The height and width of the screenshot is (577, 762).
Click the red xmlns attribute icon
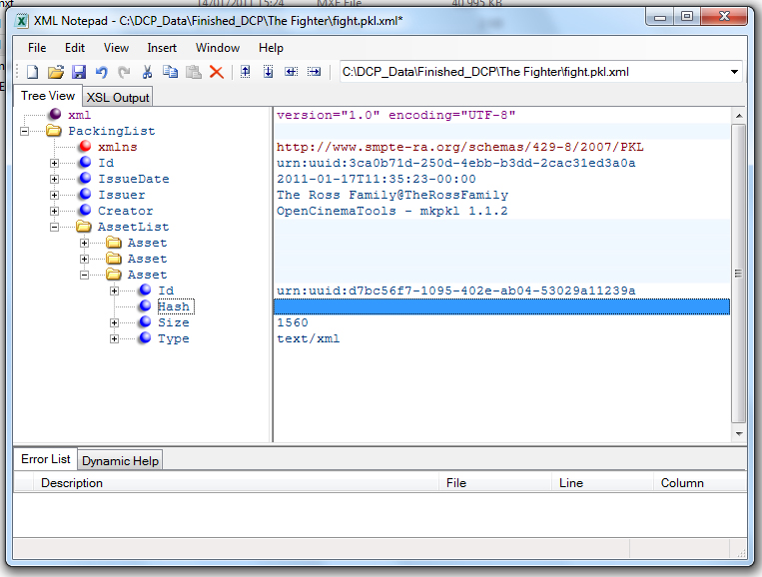point(86,146)
